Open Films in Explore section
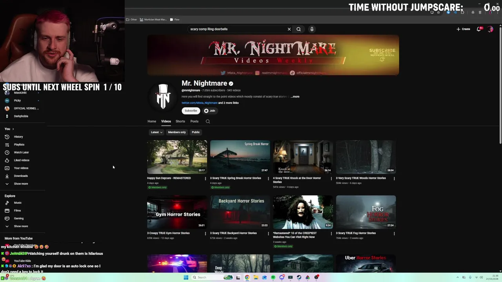 tap(17, 211)
